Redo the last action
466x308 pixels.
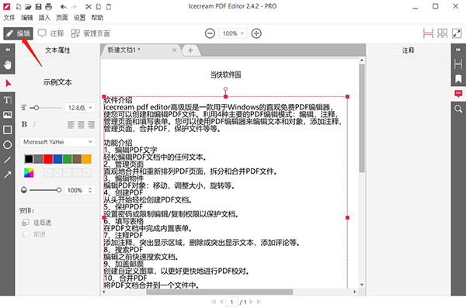(74, 6)
